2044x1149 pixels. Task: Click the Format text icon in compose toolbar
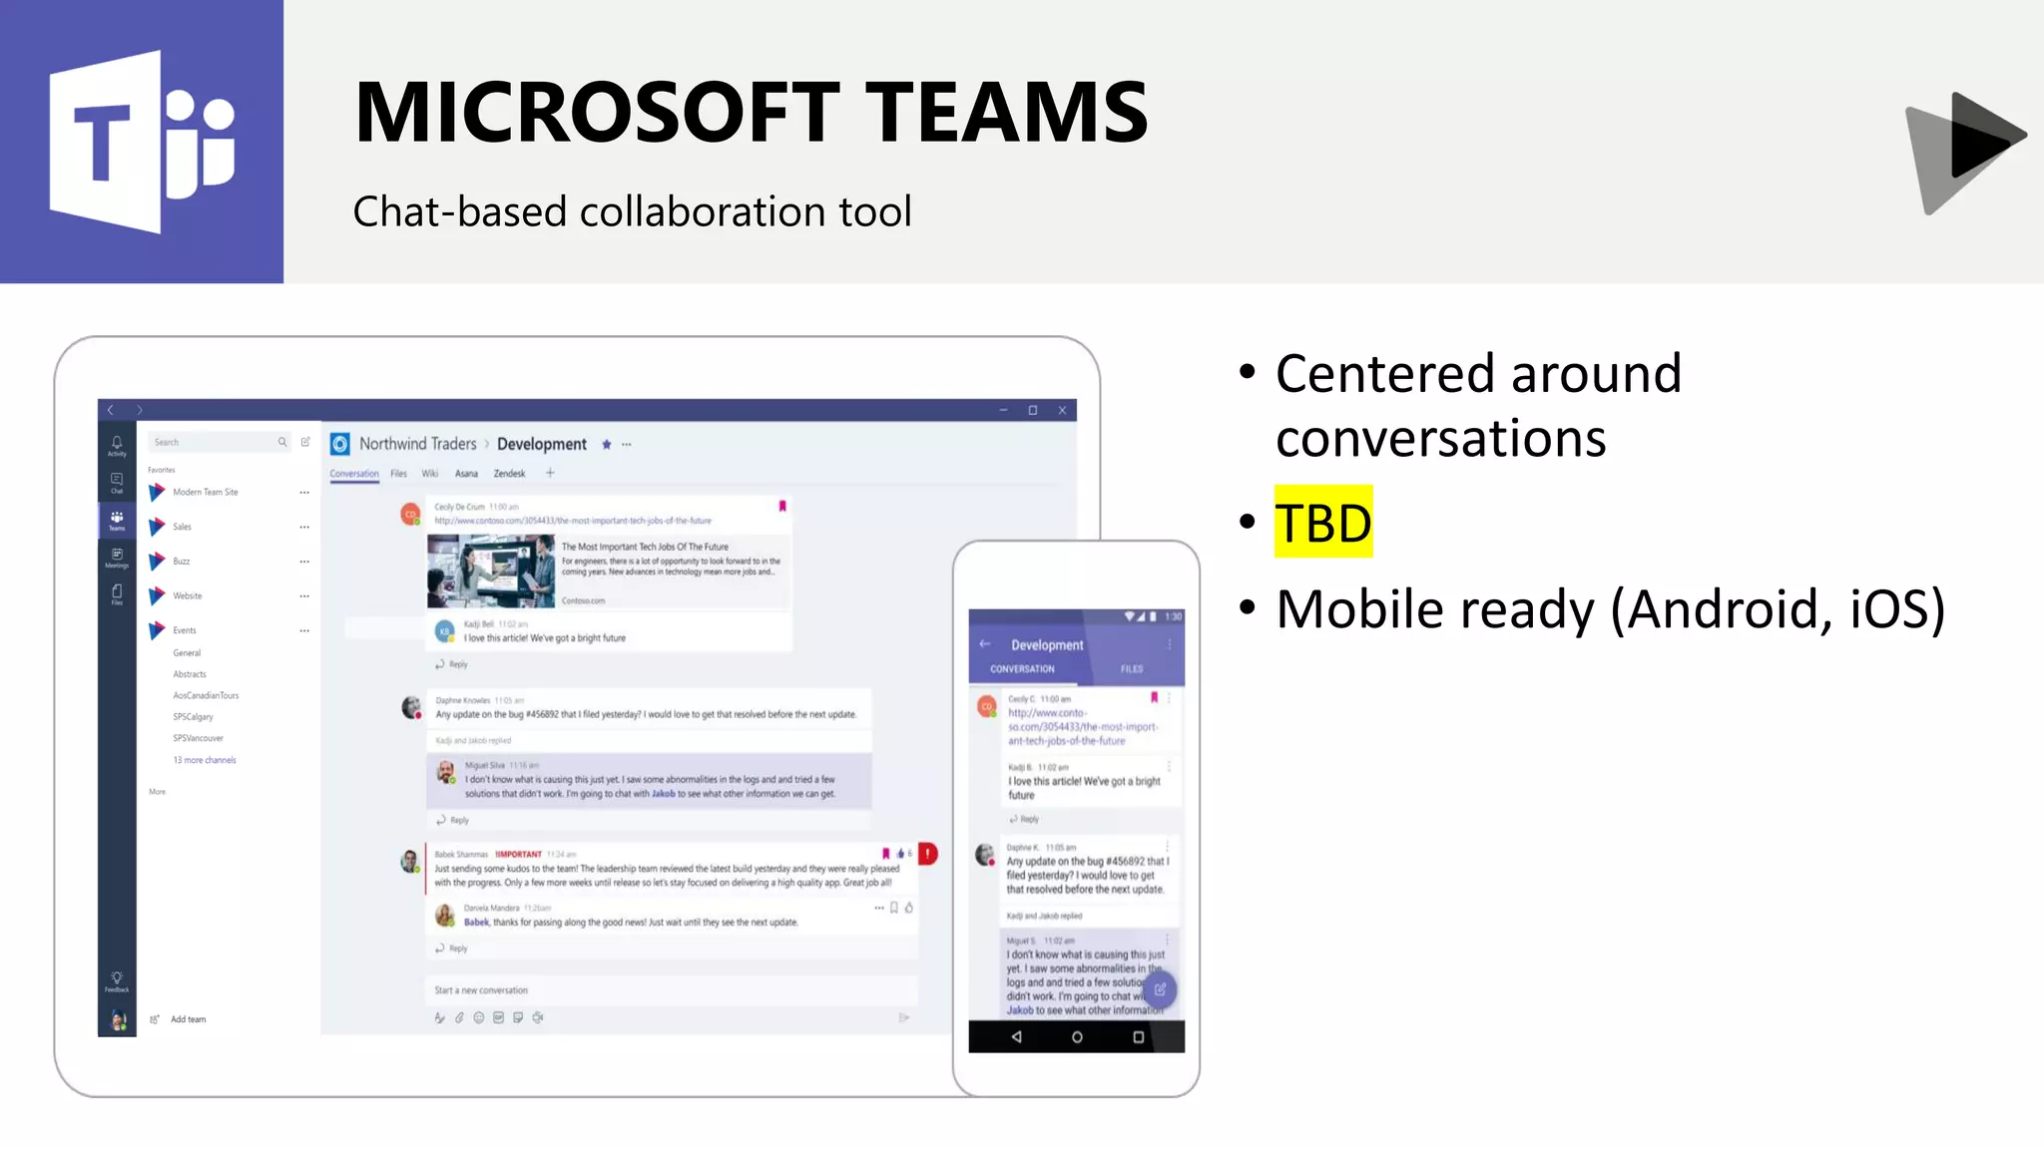[439, 1017]
